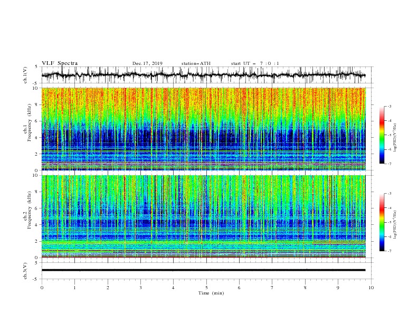418x323 pixels.
Task: Click the "Time (min)" x-axis label
Action: point(211,293)
